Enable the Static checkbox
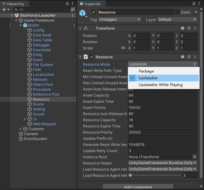Screen dimensions: 204x190 tap(177, 12)
